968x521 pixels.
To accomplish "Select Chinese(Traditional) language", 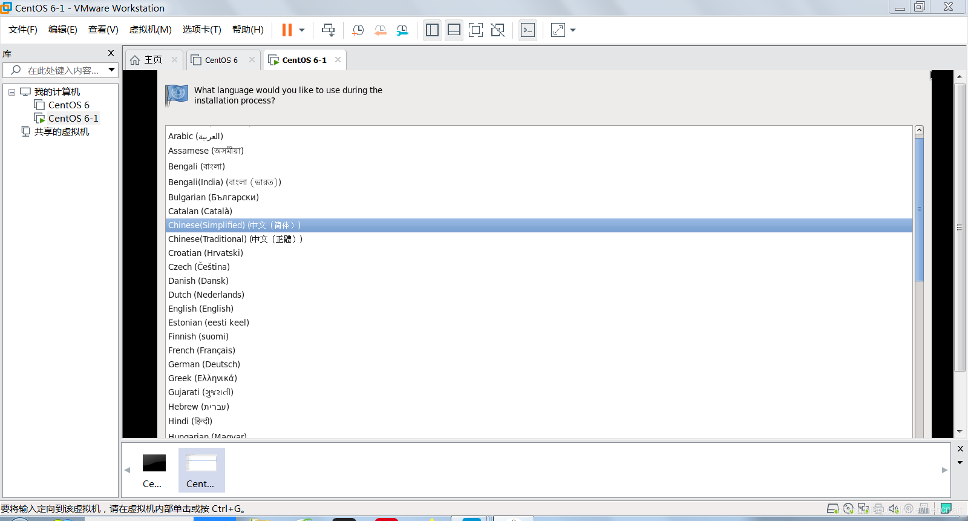I will pos(538,239).
